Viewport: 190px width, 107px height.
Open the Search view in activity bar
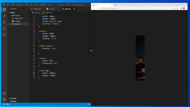pyautogui.click(x=4, y=16)
